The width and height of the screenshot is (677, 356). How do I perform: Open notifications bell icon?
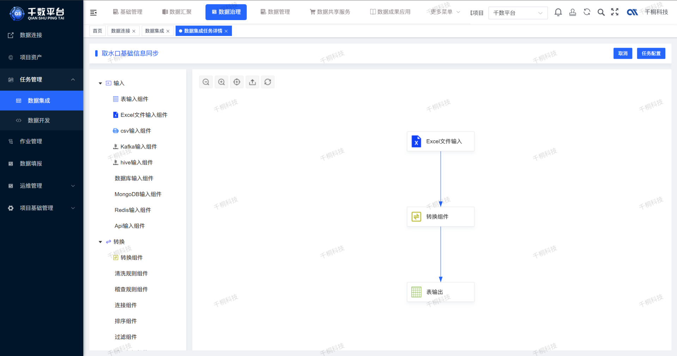pyautogui.click(x=558, y=12)
